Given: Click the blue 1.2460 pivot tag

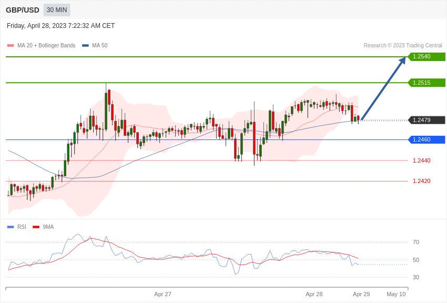Looking at the screenshot, I should [426, 139].
